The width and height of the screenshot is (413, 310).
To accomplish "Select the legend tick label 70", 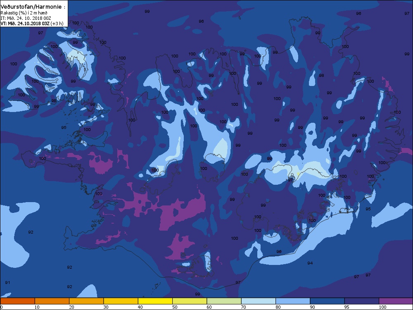I will pos(243,307).
